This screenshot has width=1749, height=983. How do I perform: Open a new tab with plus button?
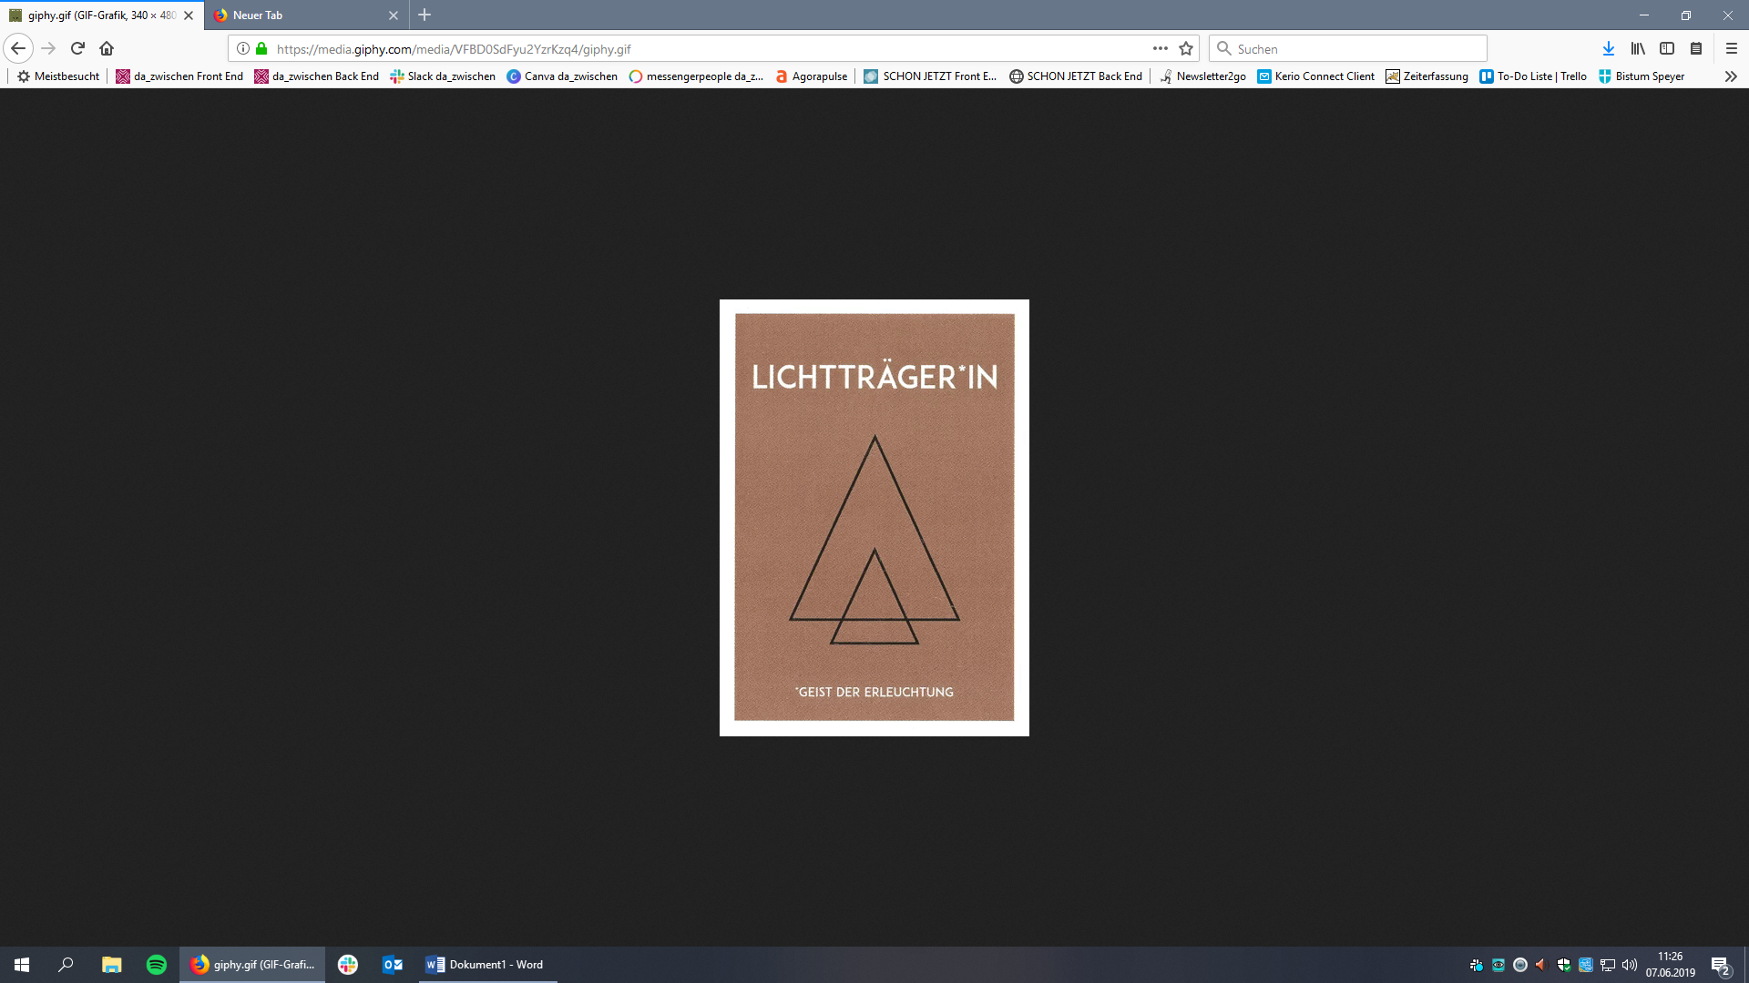pyautogui.click(x=424, y=15)
